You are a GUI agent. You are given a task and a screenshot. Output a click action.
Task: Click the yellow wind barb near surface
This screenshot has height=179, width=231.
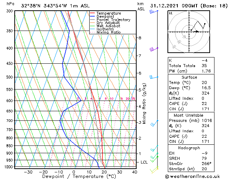(155, 169)
